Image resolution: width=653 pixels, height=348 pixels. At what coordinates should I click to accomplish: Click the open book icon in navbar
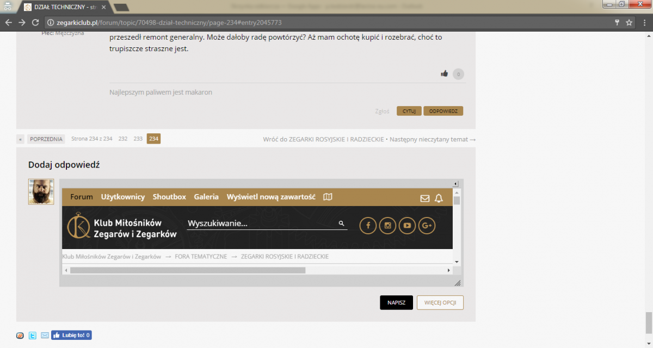click(x=328, y=197)
